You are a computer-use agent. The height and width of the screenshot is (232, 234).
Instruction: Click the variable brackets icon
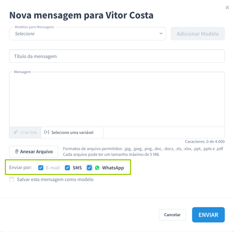coord(47,132)
